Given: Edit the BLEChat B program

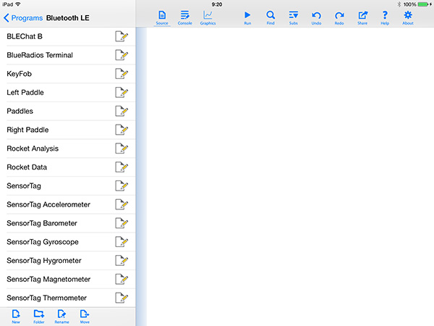Looking at the screenshot, I should 122,36.
